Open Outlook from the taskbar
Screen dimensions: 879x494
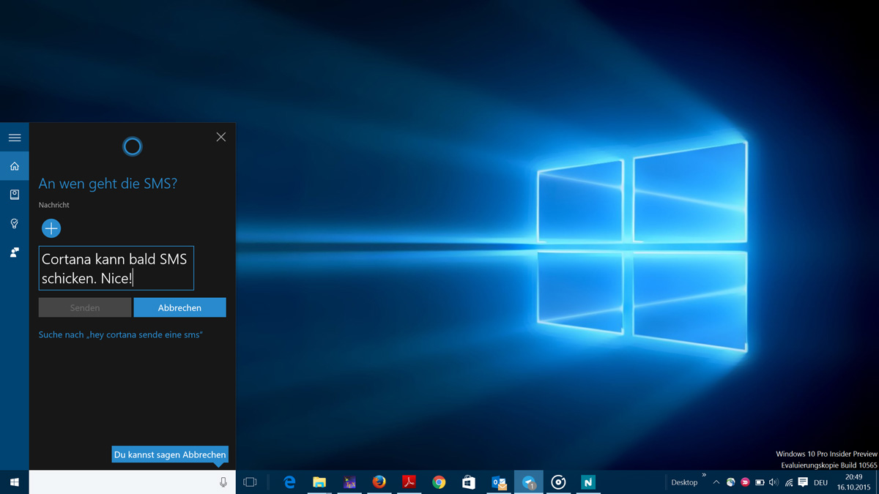click(x=499, y=482)
